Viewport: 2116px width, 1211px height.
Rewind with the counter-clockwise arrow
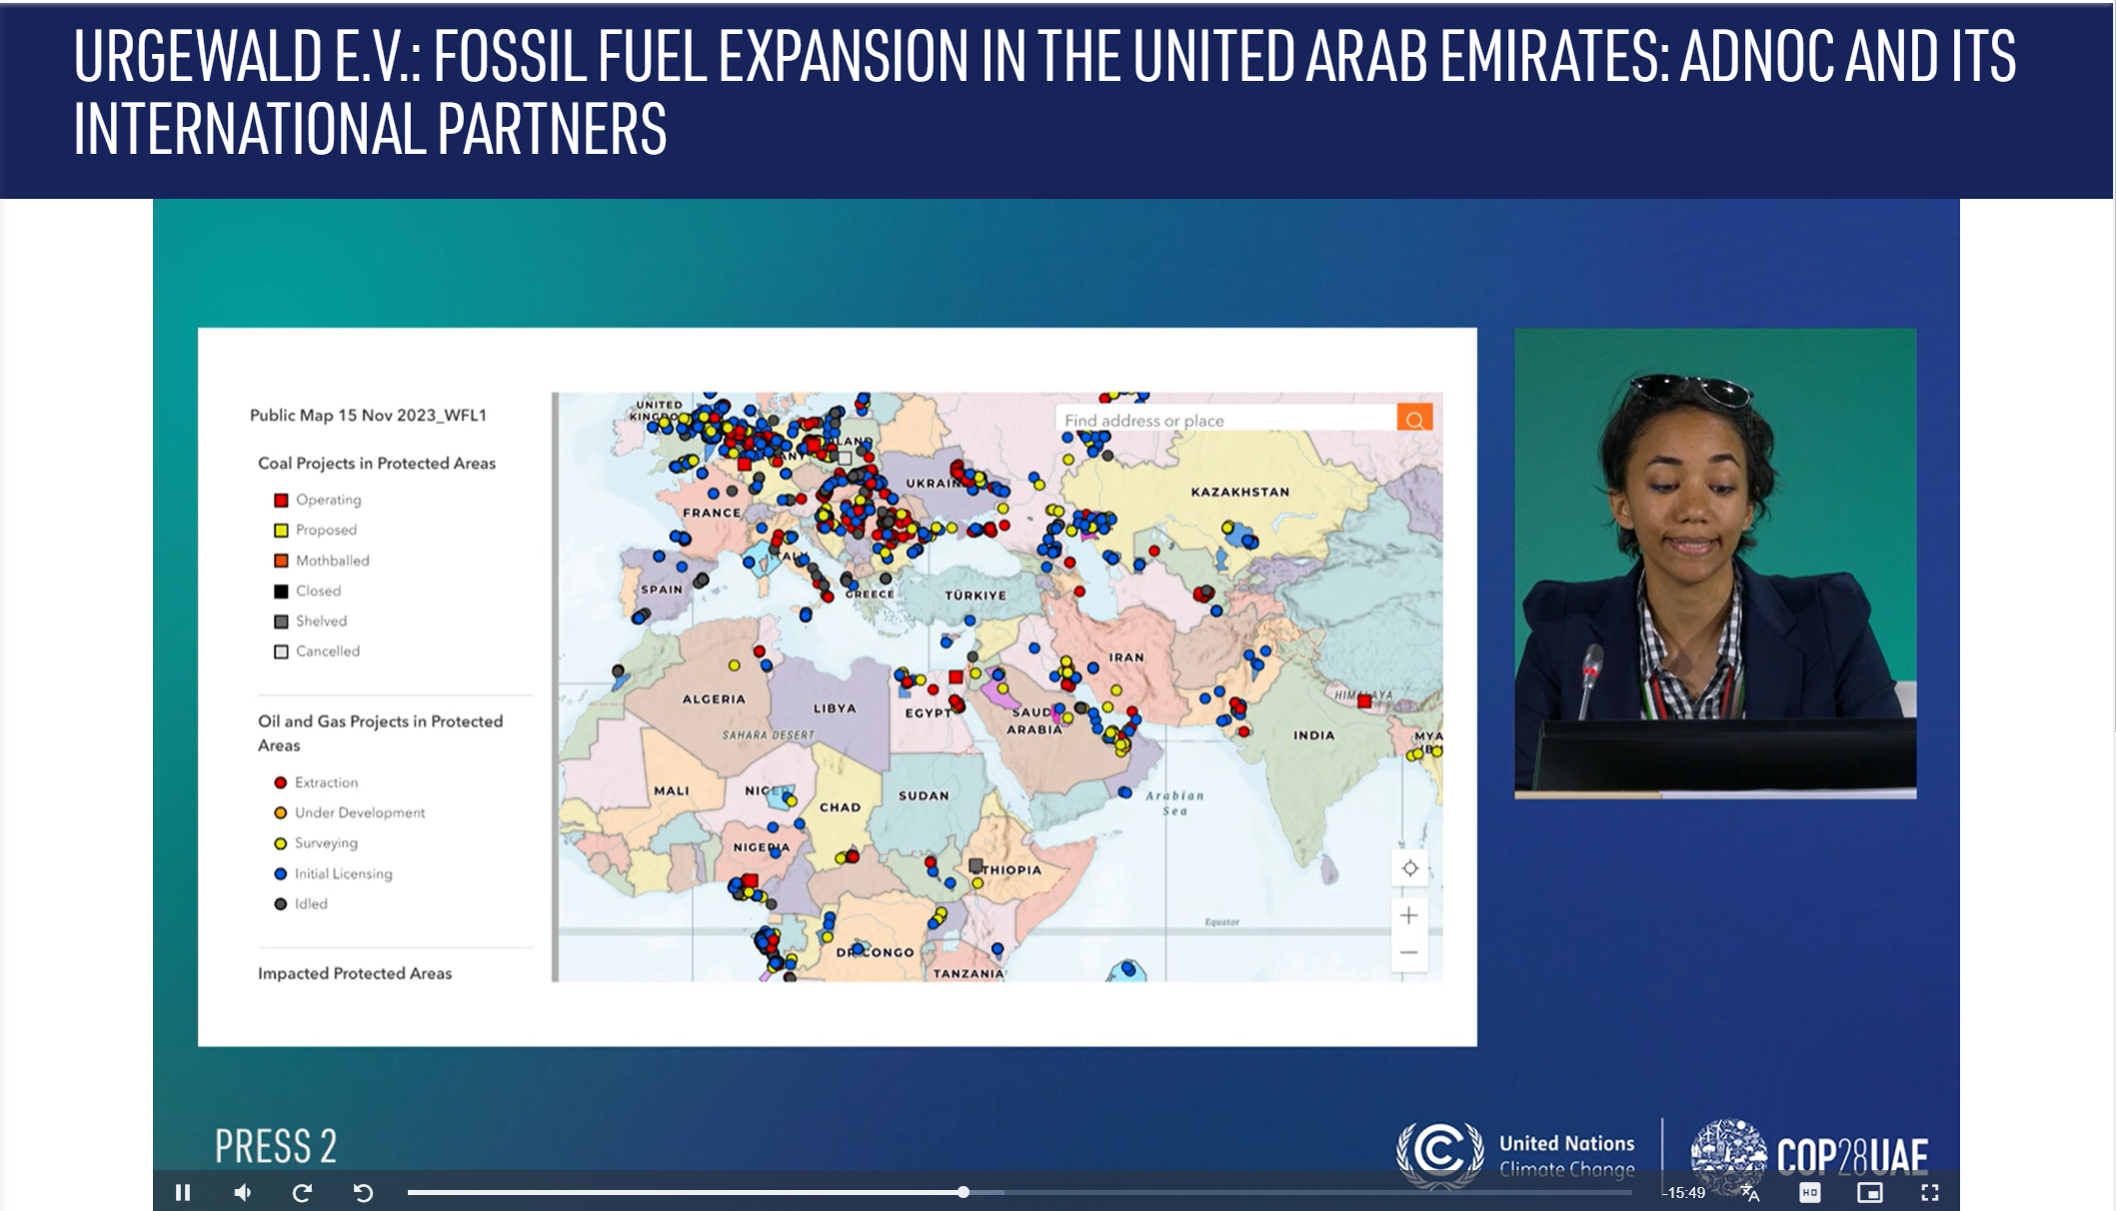(363, 1192)
